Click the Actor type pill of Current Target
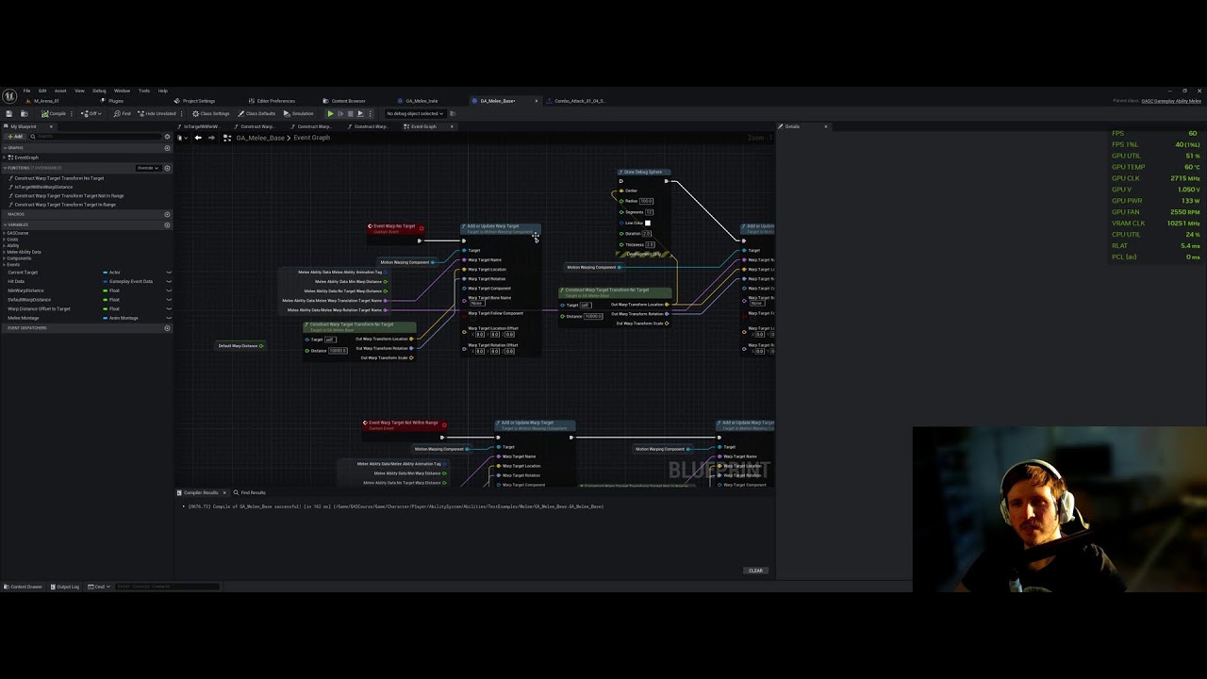The width and height of the screenshot is (1207, 679). click(106, 273)
